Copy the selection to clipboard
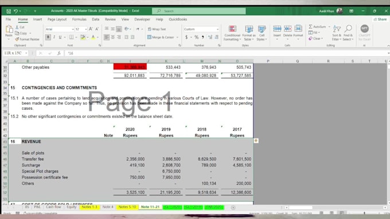The height and width of the screenshot is (219, 390). [x=21, y=33]
